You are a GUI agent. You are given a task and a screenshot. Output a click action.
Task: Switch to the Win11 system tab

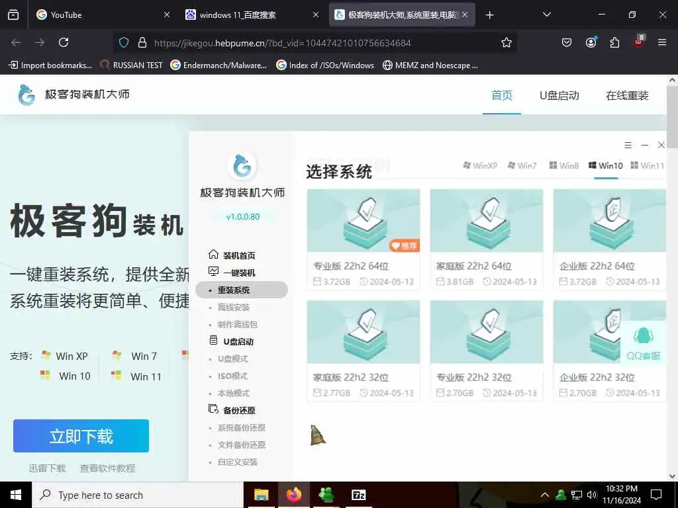[647, 165]
